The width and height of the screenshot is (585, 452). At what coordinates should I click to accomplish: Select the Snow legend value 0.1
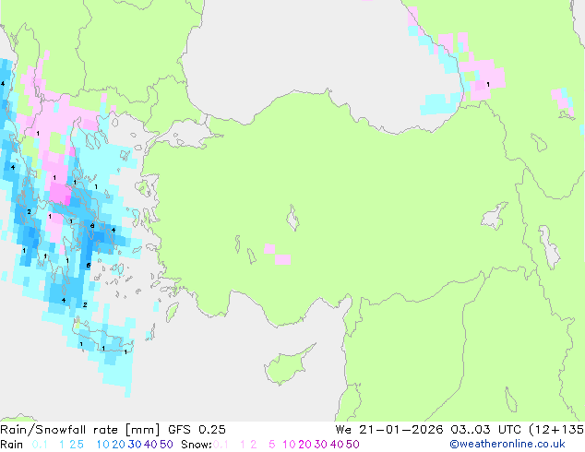pos(221,445)
